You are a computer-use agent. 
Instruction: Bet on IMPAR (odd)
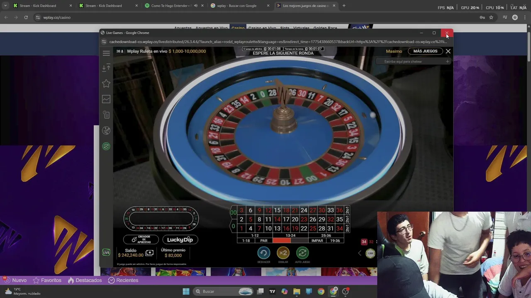click(x=317, y=240)
